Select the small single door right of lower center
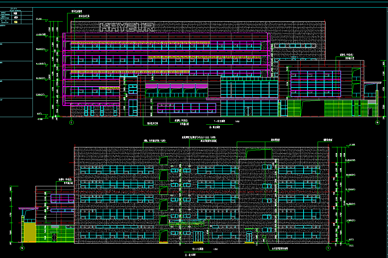The image size is (388, 258). coord(249,237)
